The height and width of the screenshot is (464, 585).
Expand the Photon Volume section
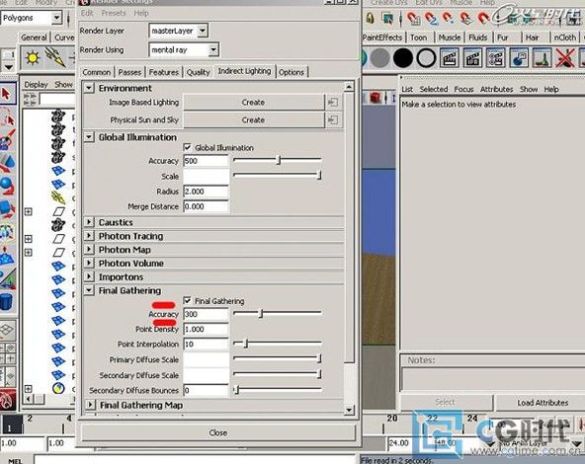tap(89, 264)
